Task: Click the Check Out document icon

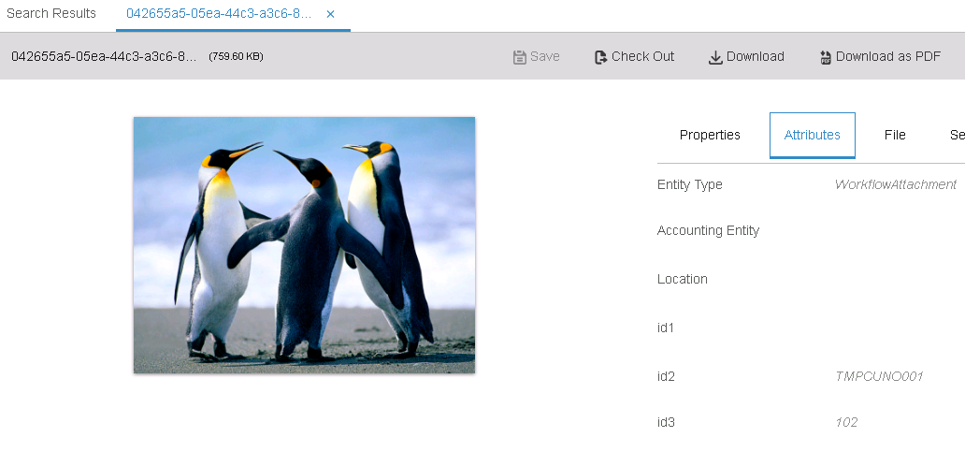Action: click(600, 57)
